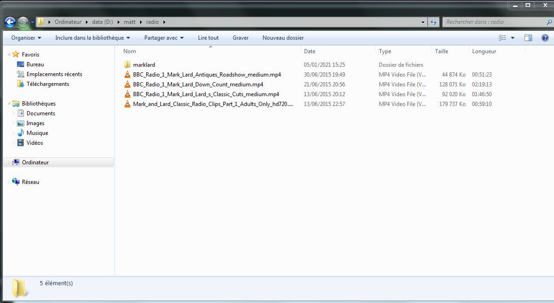Click Favoris star icon
This screenshot has width=554, height=303.
point(15,54)
